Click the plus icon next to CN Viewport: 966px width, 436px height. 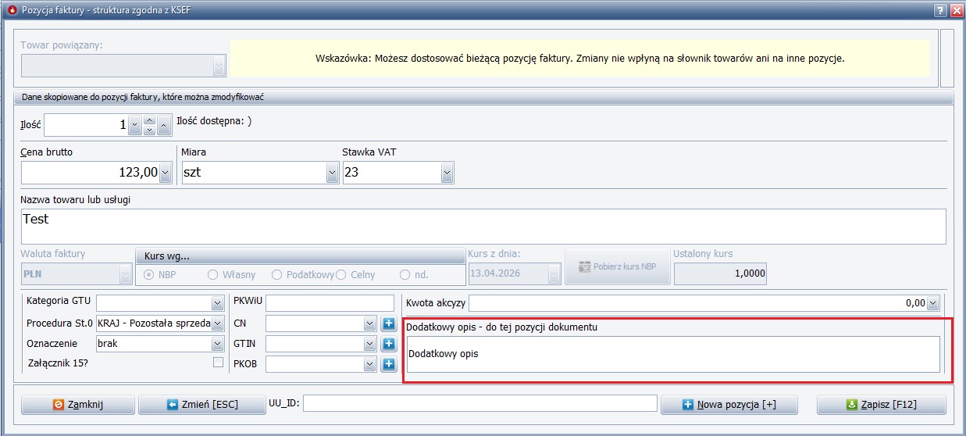tap(389, 323)
